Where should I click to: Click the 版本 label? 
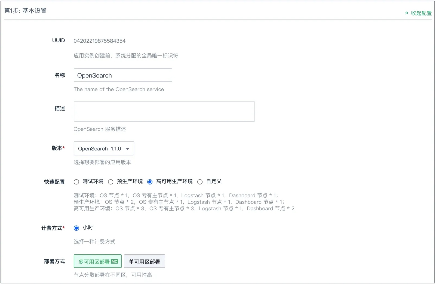click(58, 148)
